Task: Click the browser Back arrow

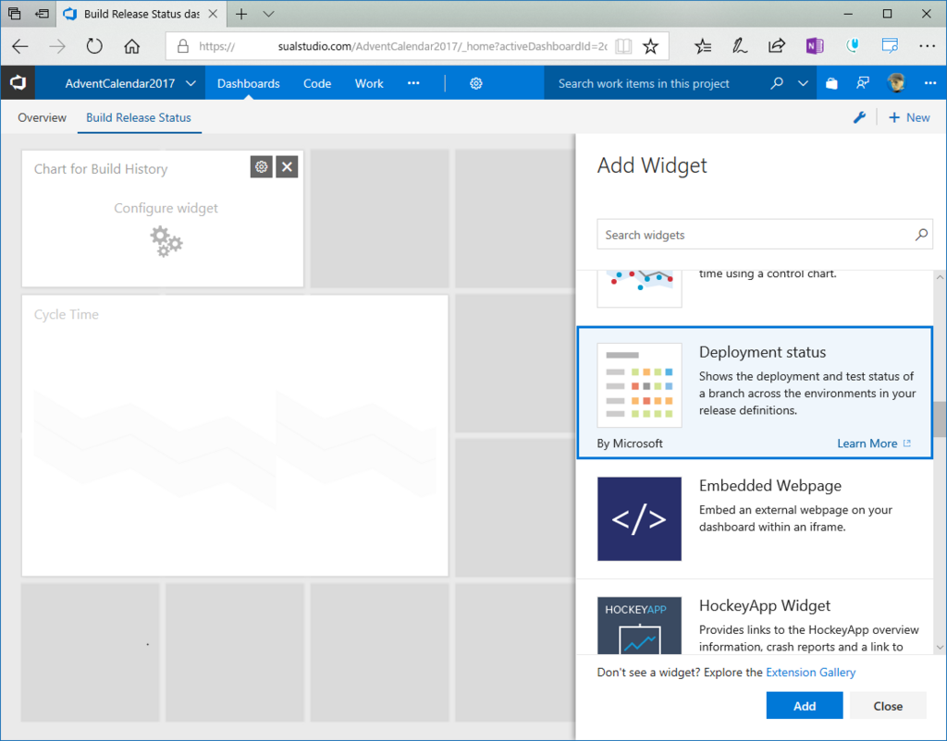Action: 20,46
